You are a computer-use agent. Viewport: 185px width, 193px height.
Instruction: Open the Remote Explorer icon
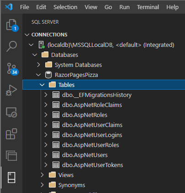click(11, 112)
